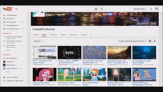The height and width of the screenshot is (92, 163).
Task: Click title Спид арт Злая Пинки
Action: click(41, 83)
